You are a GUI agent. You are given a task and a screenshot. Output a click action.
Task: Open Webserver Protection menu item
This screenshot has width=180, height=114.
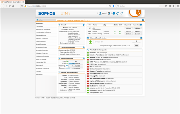(46, 56)
